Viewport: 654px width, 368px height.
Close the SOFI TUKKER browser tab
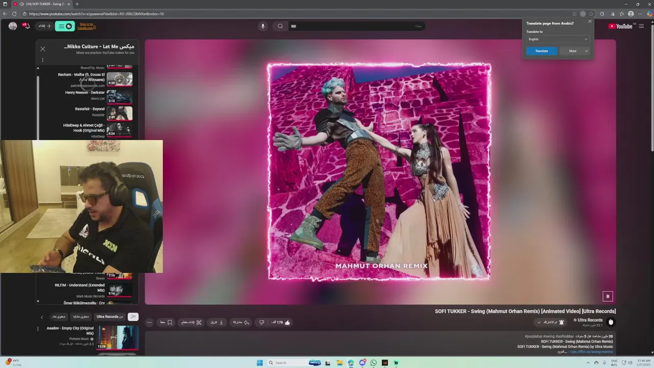tap(68, 4)
